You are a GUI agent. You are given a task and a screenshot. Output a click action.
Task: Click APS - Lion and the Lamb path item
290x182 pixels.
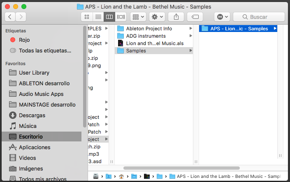pyautogui.click(x=225, y=176)
